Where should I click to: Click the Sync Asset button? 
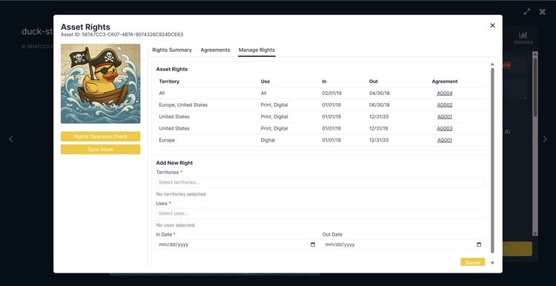pyautogui.click(x=100, y=149)
